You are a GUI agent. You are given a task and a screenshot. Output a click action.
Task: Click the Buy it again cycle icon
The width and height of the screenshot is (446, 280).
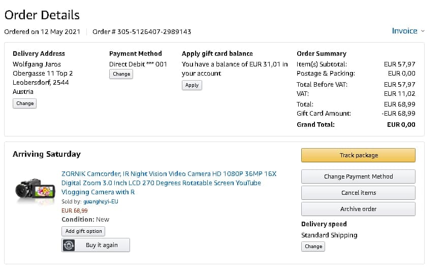click(x=69, y=245)
